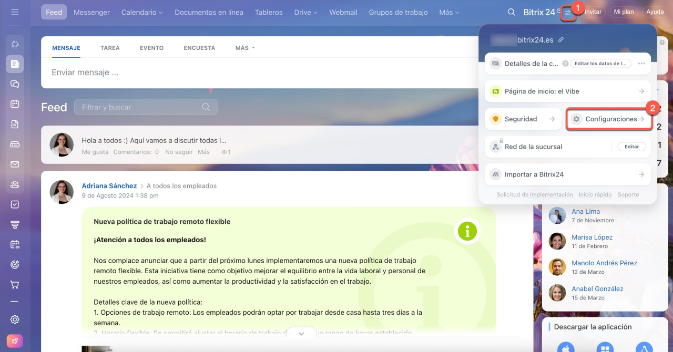Image resolution: width=673 pixels, height=352 pixels.
Task: Copy the bitrix24.es address link icon
Action: [561, 40]
